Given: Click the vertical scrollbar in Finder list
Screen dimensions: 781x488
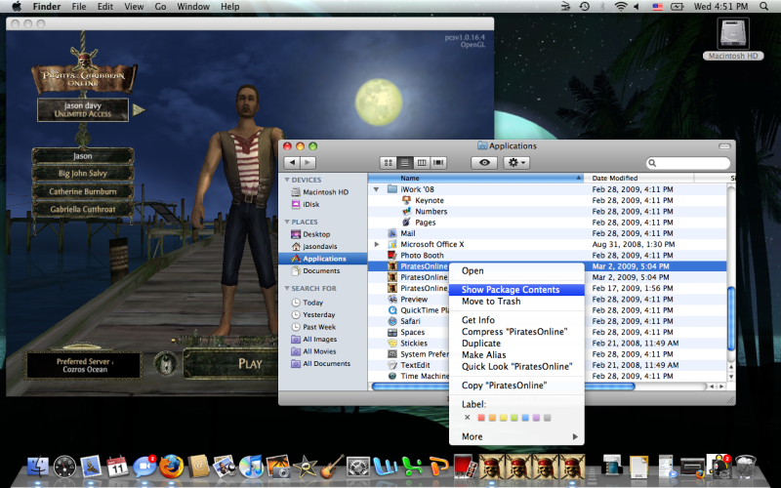Looking at the screenshot, I should pyautogui.click(x=730, y=319).
